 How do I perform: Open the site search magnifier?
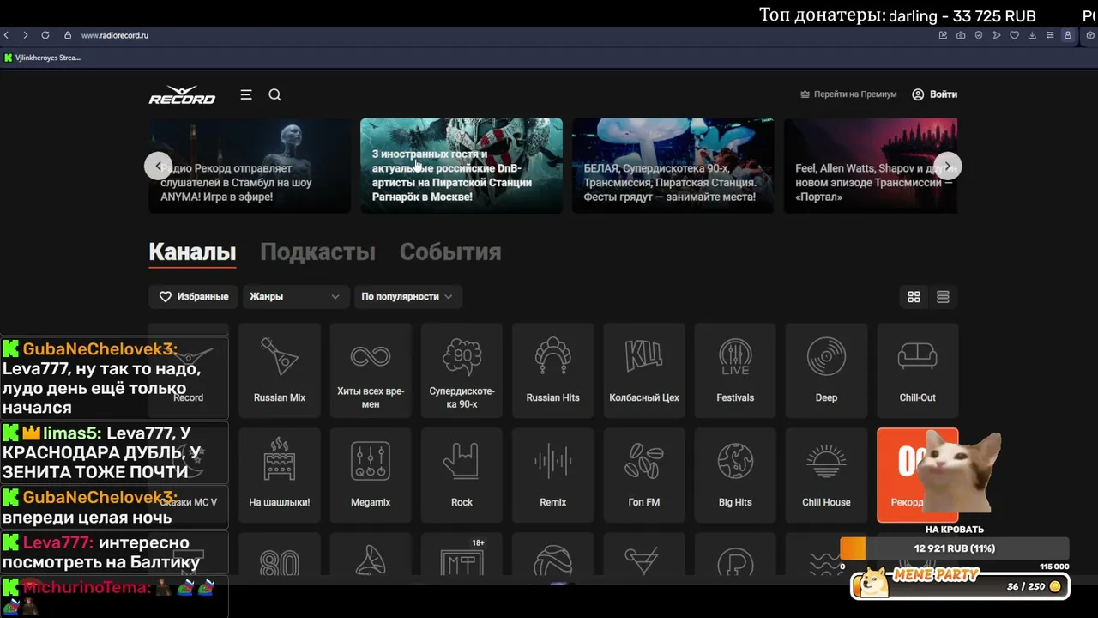(274, 94)
